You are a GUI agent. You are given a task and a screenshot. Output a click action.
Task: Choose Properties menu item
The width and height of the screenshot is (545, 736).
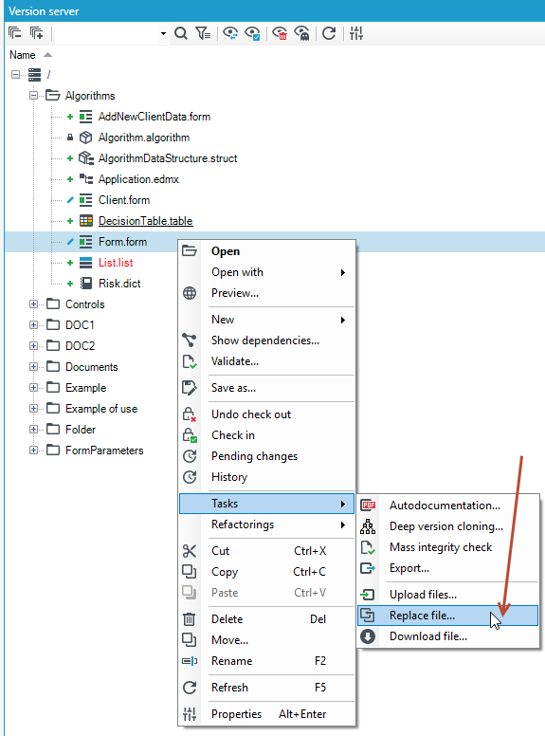coord(267,714)
